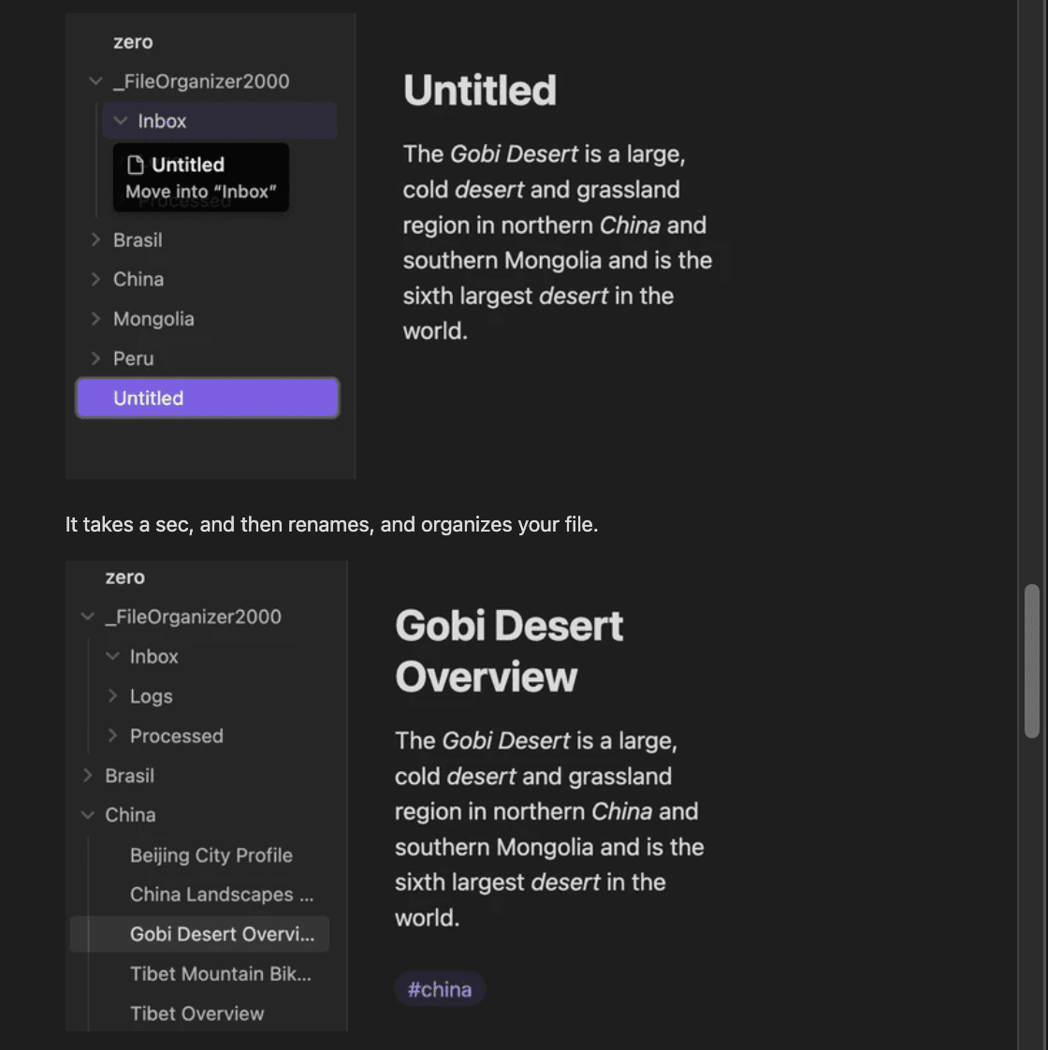Click the Untitled note heading
1048x1050 pixels.
click(x=479, y=90)
